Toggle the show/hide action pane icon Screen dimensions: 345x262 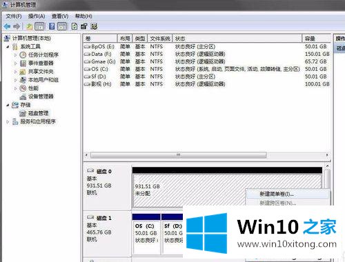tap(62, 26)
